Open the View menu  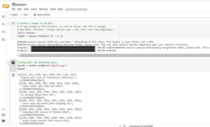point(26,9)
